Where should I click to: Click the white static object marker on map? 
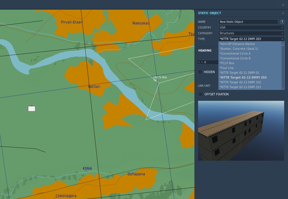click(32, 109)
